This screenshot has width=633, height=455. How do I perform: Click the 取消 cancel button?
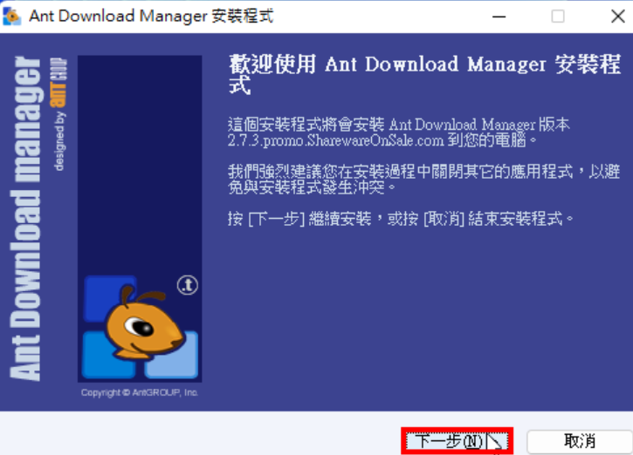pyautogui.click(x=580, y=441)
